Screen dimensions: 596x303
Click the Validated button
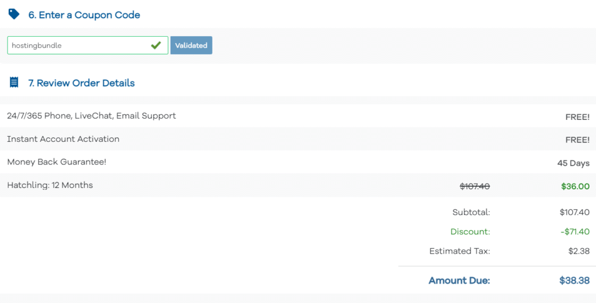191,45
